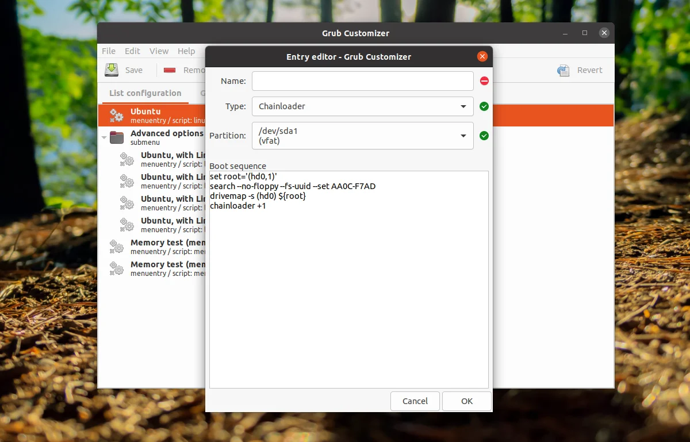Click the green check icon beside Type dropdown
This screenshot has width=690, height=442.
coord(484,106)
